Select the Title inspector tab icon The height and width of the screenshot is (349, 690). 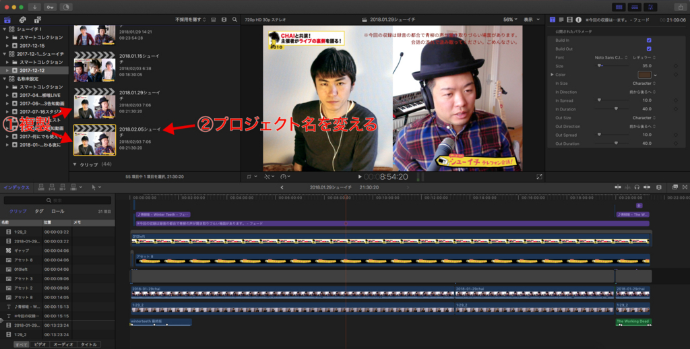click(553, 20)
